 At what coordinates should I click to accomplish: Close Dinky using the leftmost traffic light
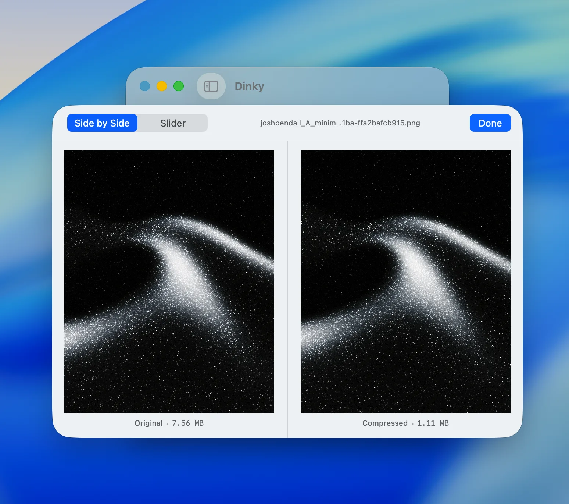pyautogui.click(x=145, y=86)
